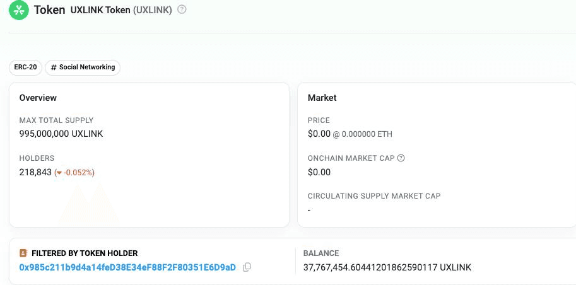Click the 37,767,454 UXLINK balance value
The image size is (576, 285).
coord(387,267)
